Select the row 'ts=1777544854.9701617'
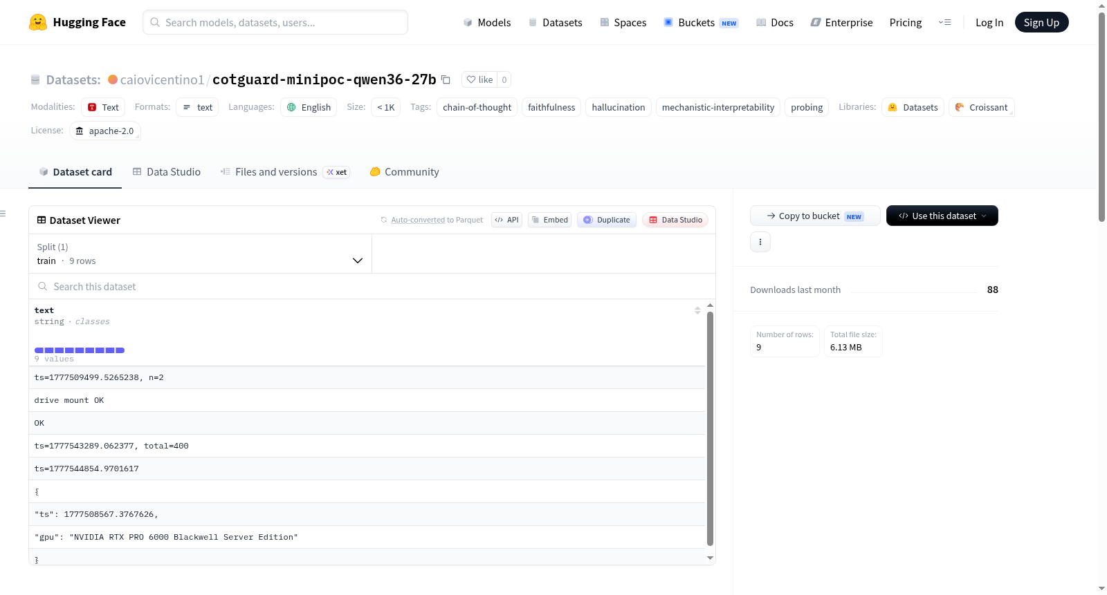Image resolution: width=1107 pixels, height=595 pixels. coord(367,469)
